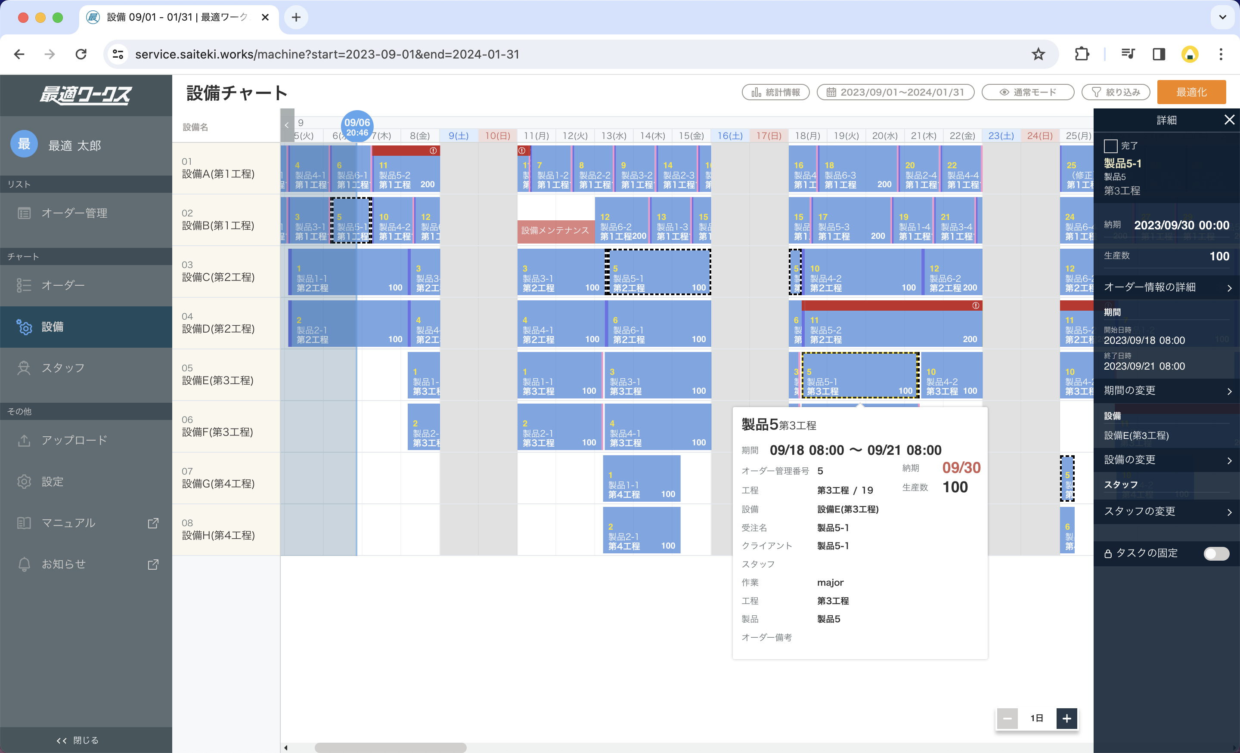Go to スタッフ chart in sidebar

[x=63, y=368]
